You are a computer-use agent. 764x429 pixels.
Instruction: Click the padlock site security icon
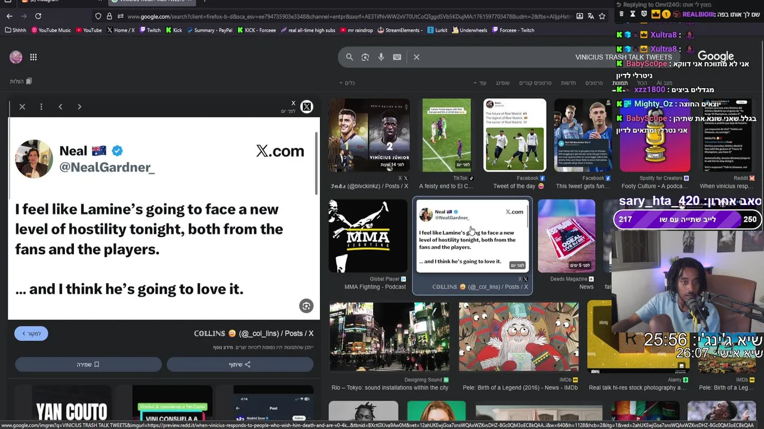coord(109,16)
